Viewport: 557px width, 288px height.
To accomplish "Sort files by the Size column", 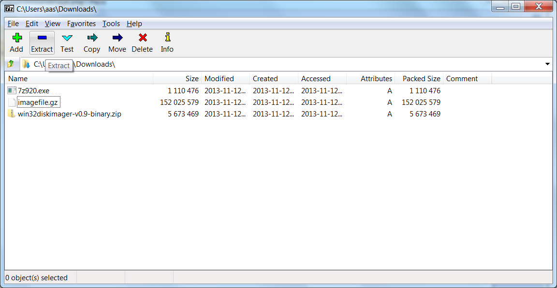I will [177, 78].
